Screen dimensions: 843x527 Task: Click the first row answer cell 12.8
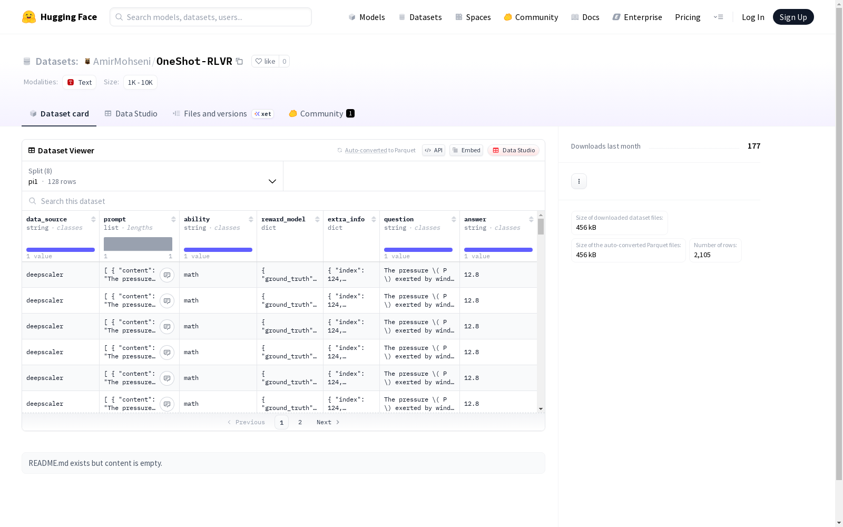[498, 275]
